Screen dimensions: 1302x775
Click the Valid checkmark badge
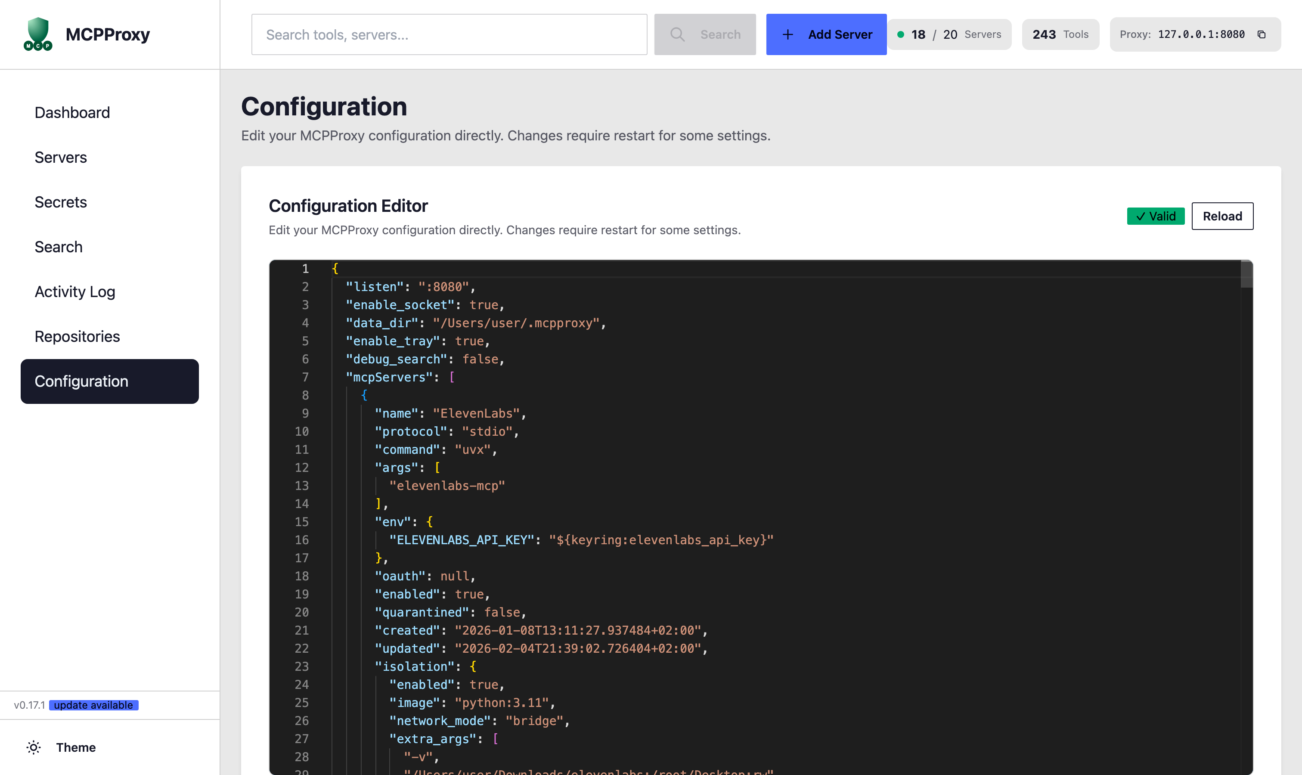click(x=1155, y=216)
